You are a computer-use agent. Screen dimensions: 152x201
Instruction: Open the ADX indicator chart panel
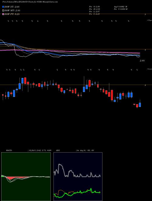[78, 177]
